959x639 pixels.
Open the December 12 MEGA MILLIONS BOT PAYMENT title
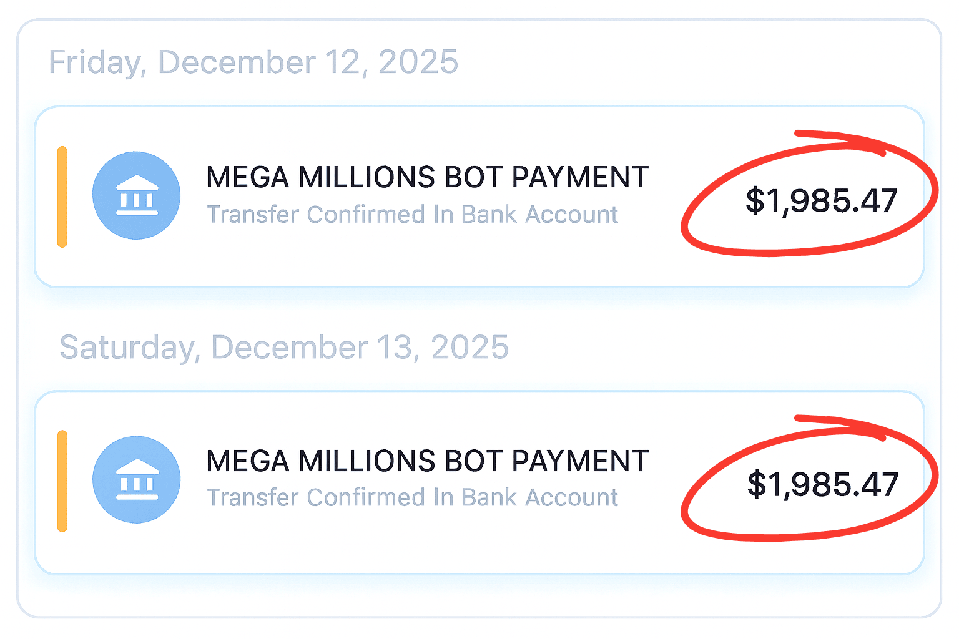427,177
